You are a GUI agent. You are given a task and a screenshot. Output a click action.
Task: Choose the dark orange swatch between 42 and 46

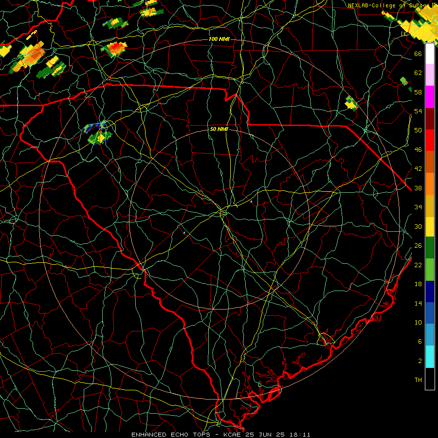pyautogui.click(x=430, y=162)
